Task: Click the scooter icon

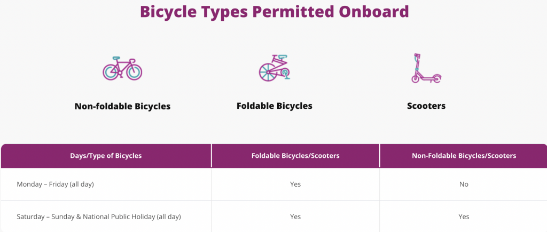Action: click(x=426, y=68)
